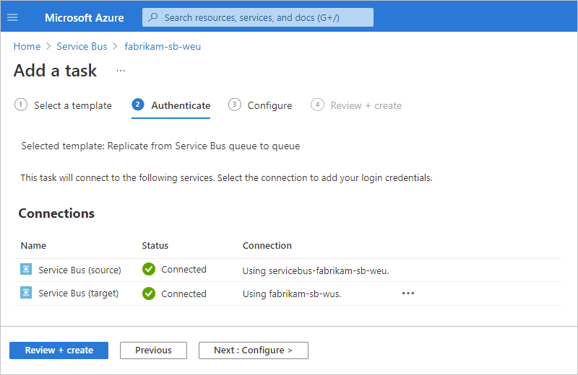Switch to the Select a template step
The width and height of the screenshot is (578, 375).
tap(72, 105)
